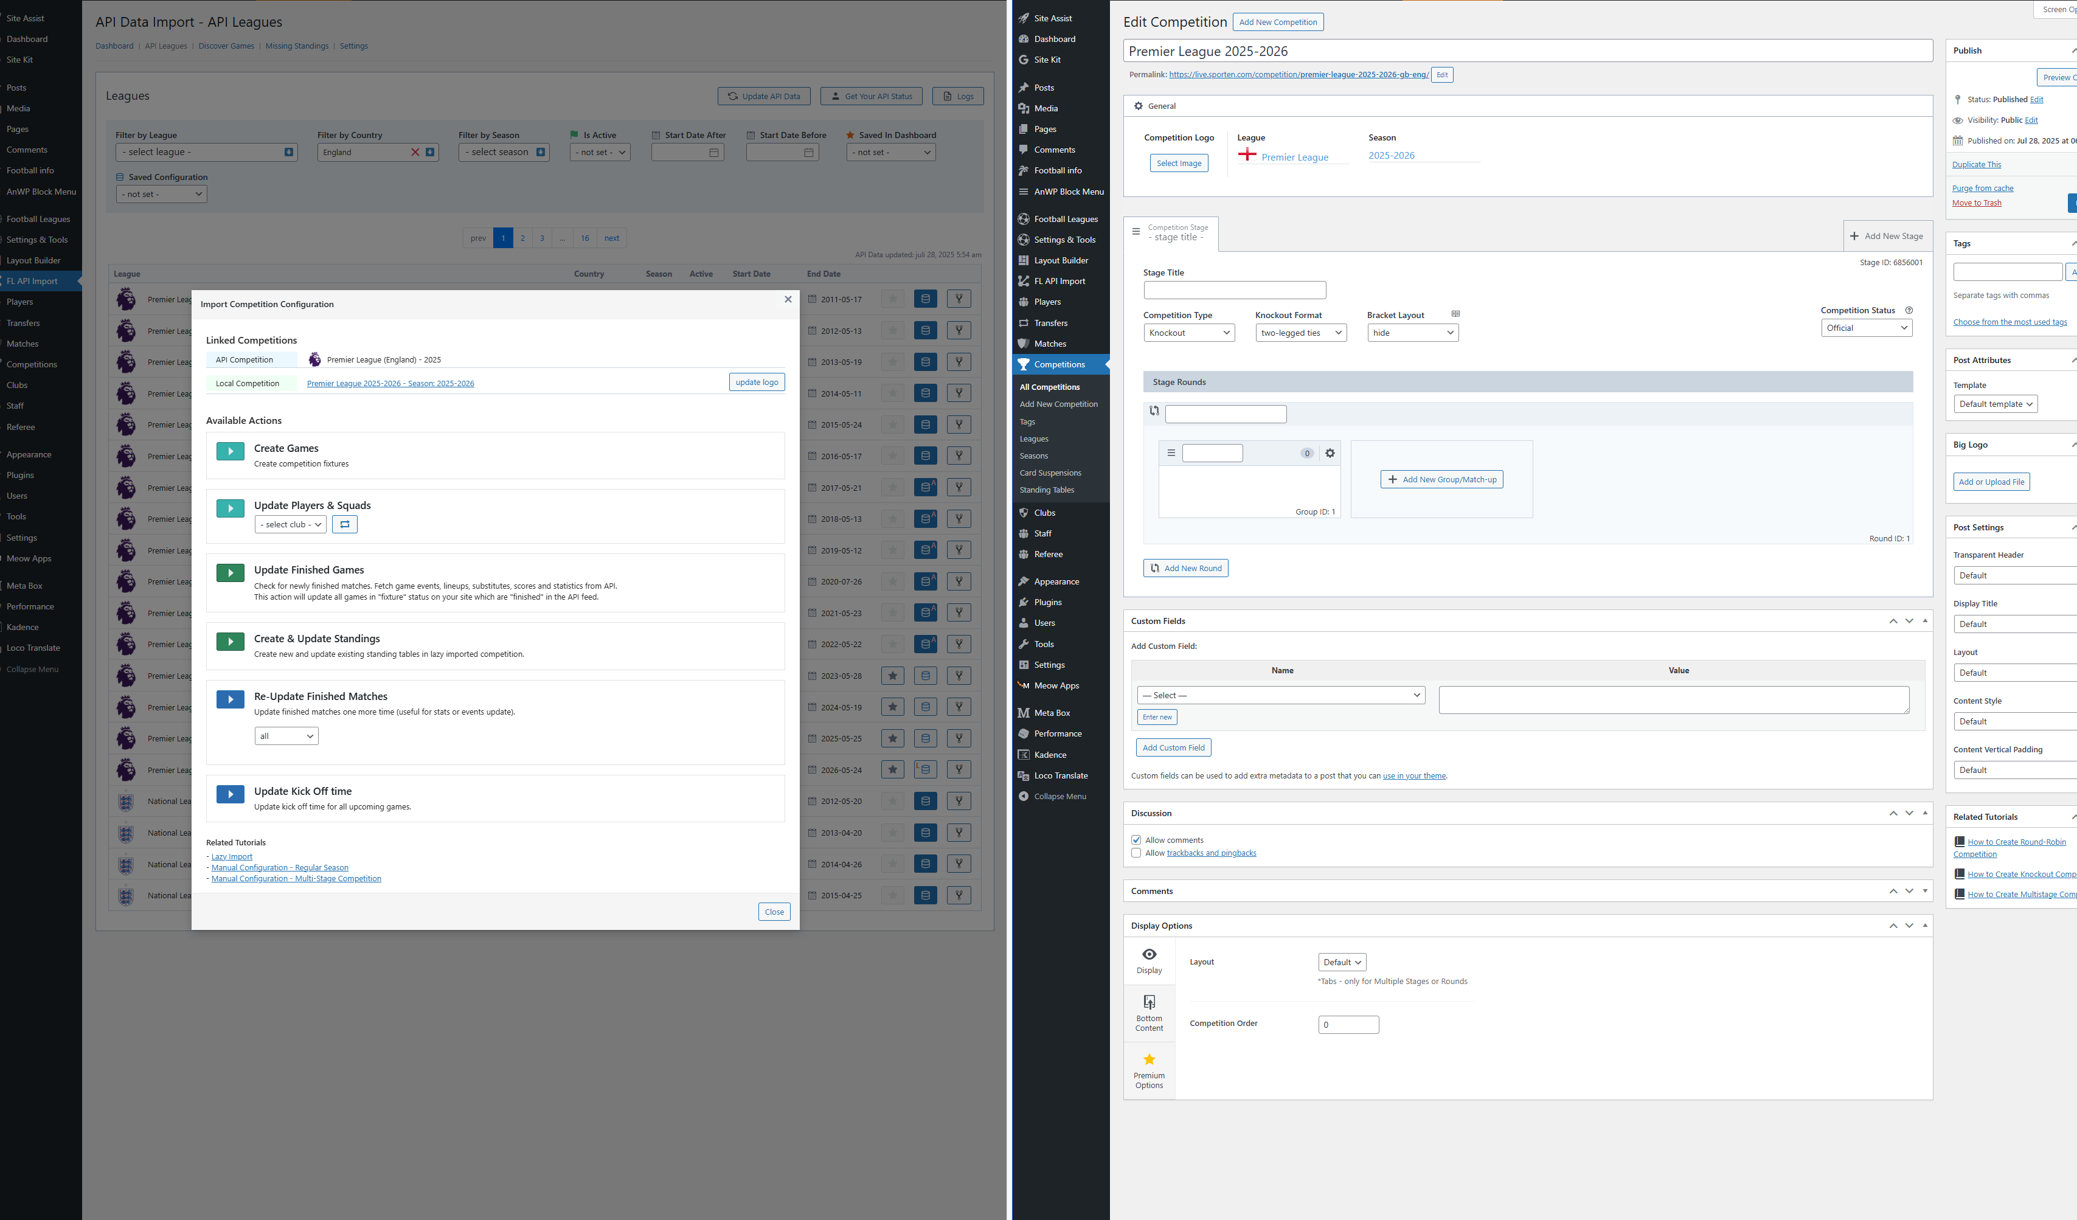This screenshot has height=1220, width=2077.
Task: Open Competition Type Knockout dropdown
Action: click(x=1188, y=333)
